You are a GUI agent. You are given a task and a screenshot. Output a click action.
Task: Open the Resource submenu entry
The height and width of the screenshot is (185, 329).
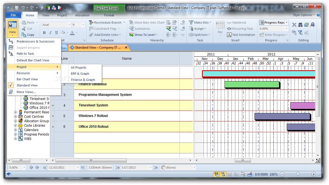(x=34, y=73)
